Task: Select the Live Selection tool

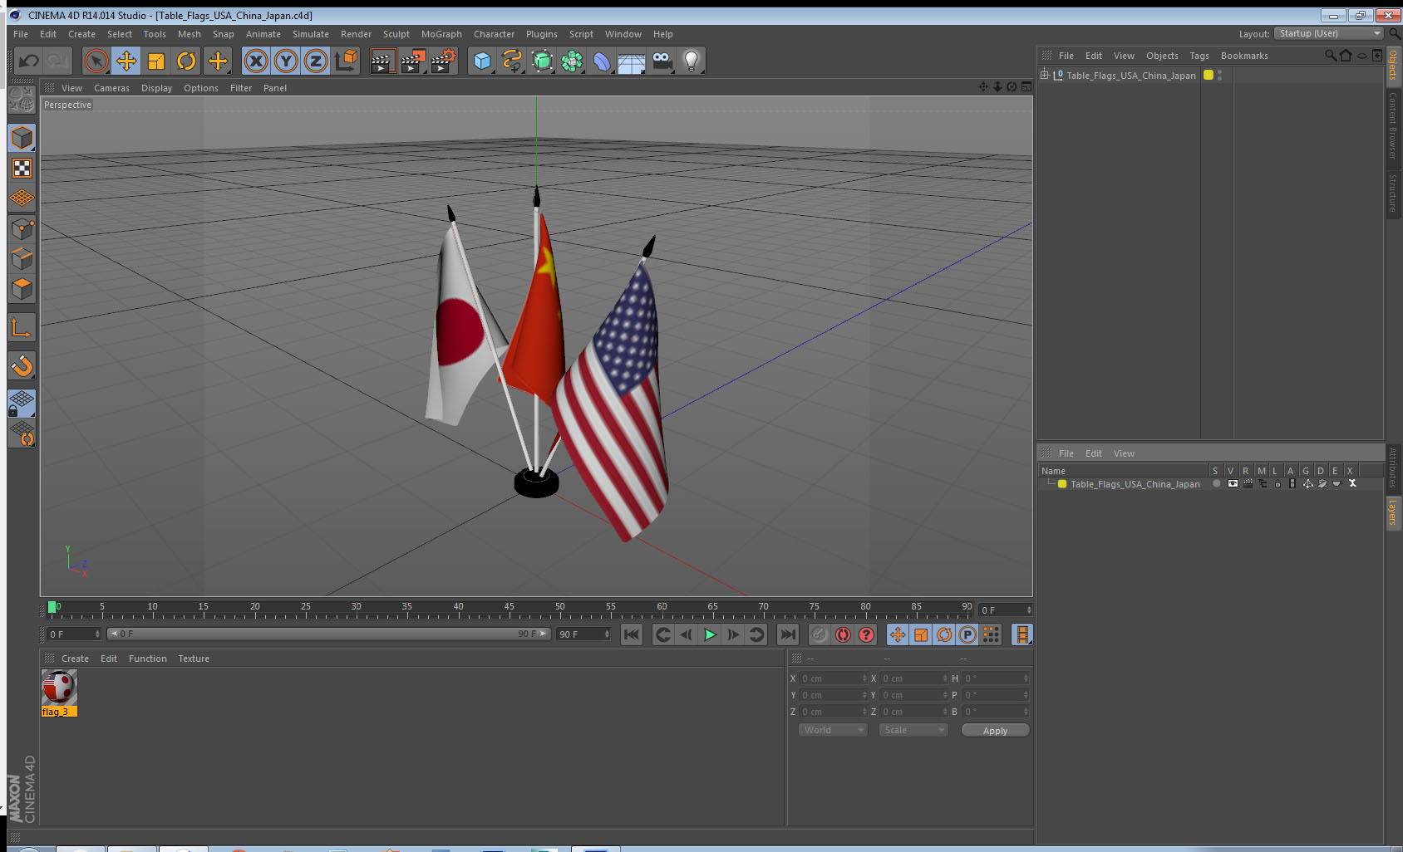Action: click(x=96, y=61)
